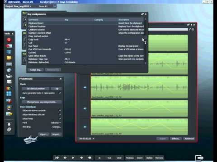Toggle Show on-screen console checkbox
Screen dimensions: 217x162
tap(60, 111)
